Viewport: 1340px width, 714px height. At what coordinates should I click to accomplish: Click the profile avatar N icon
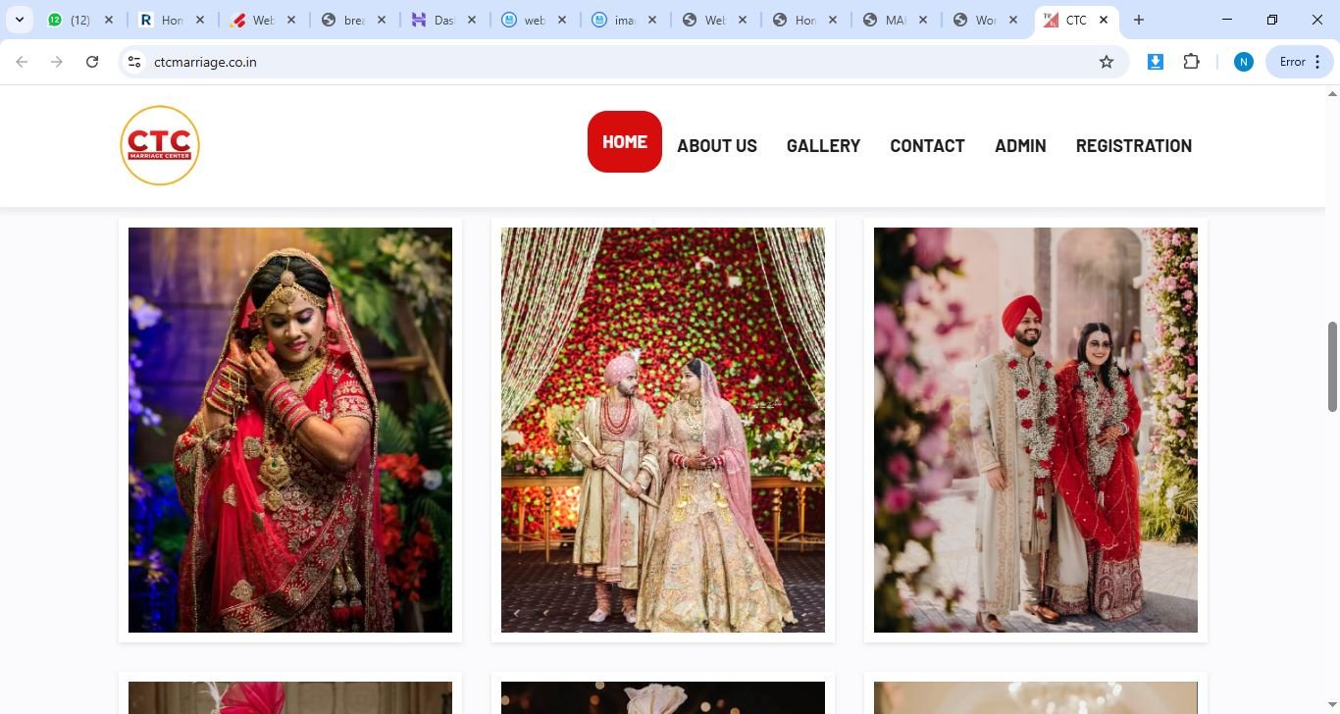pos(1243,62)
